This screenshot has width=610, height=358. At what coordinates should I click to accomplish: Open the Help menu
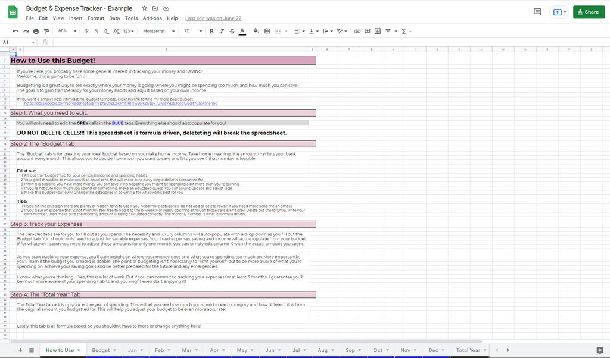pyautogui.click(x=172, y=18)
